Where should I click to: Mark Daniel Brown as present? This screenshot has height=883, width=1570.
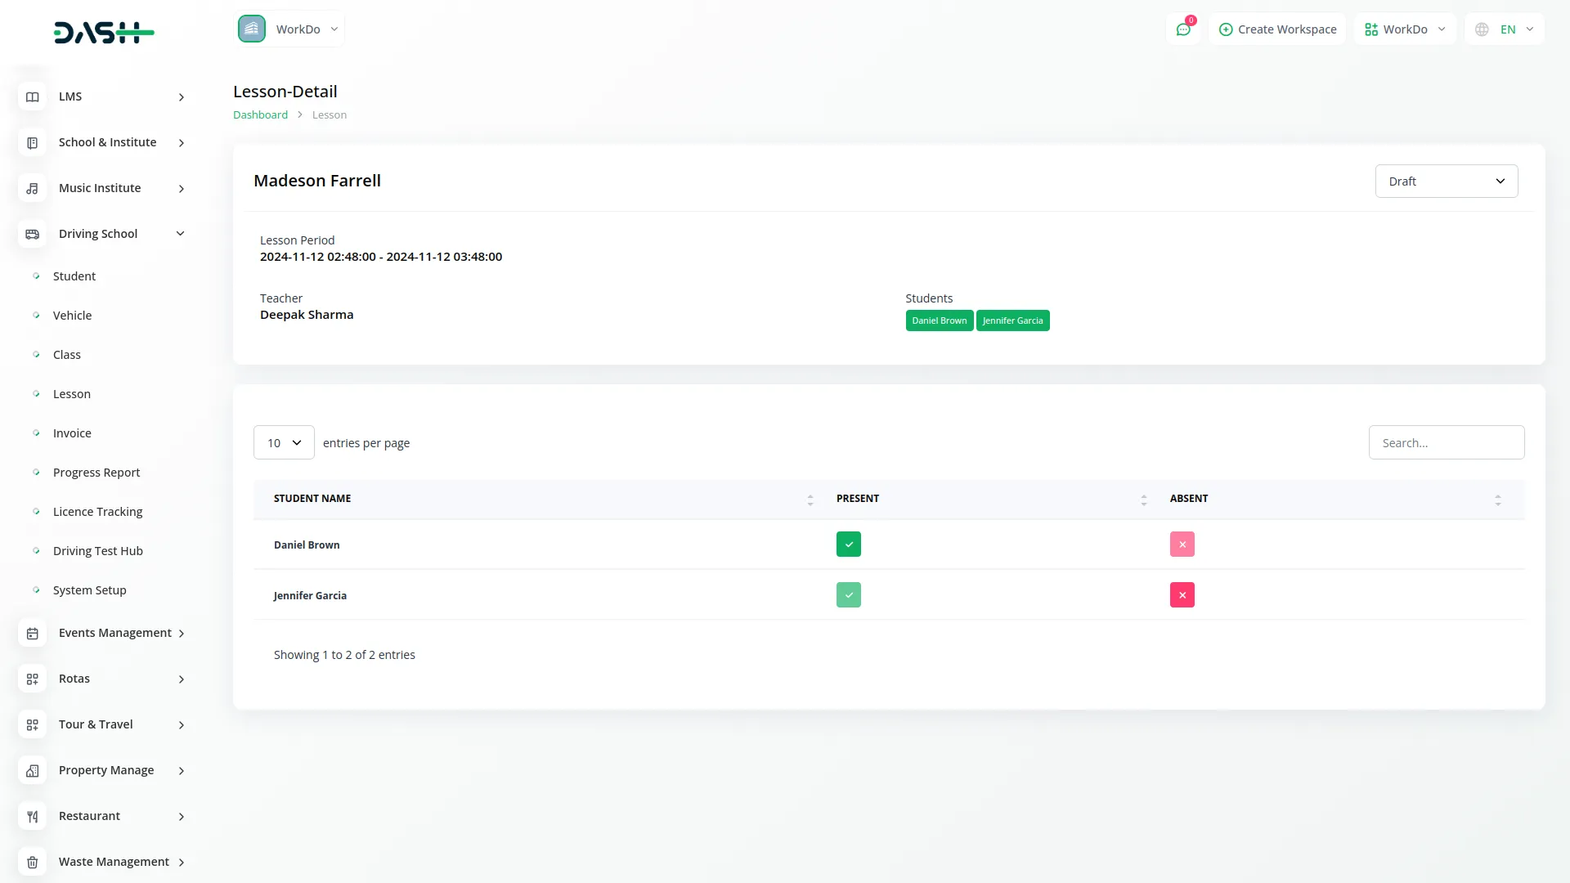coord(848,545)
